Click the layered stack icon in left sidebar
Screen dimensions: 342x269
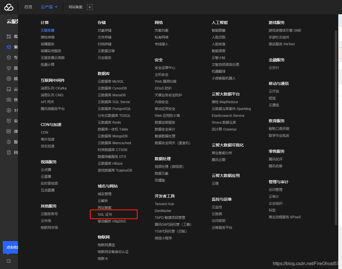(x=9, y=58)
